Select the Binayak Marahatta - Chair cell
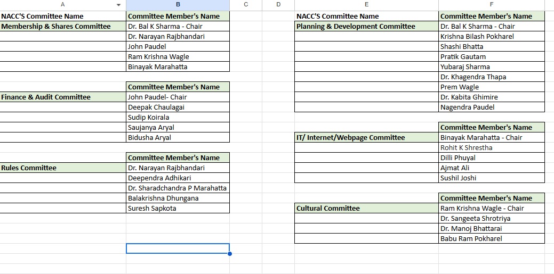 coord(492,137)
